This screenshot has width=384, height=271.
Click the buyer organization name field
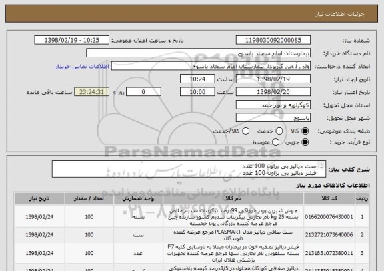pyautogui.click(x=199, y=53)
